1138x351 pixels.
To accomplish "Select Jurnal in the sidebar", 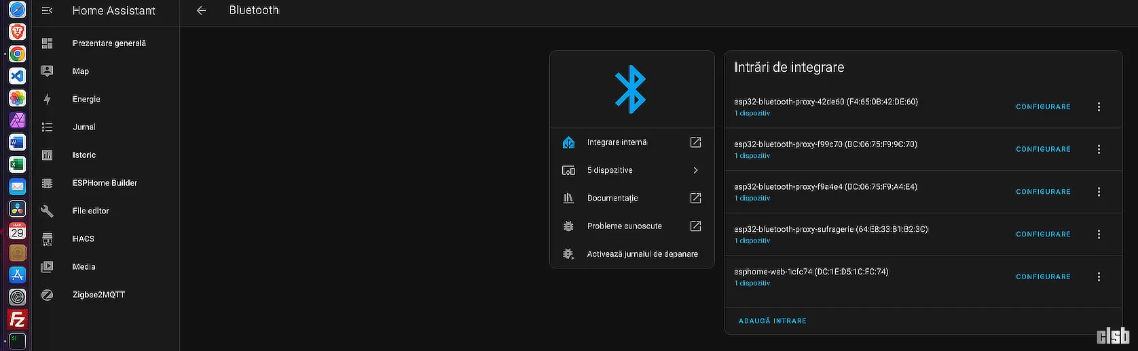I will (84, 127).
